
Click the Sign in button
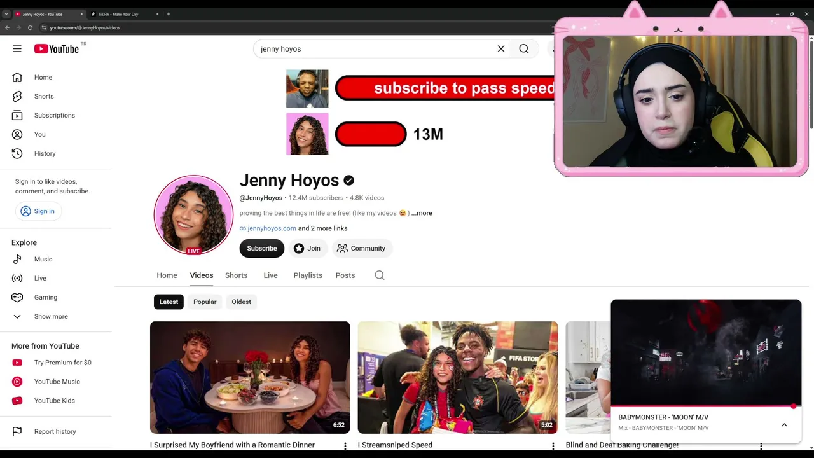(x=38, y=211)
